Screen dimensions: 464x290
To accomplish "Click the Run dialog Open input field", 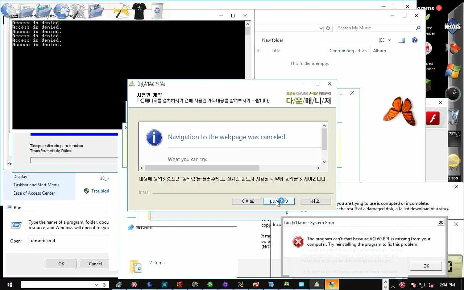I will [69, 241].
